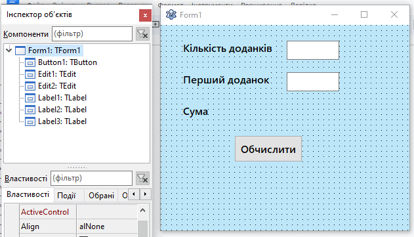Collapse the Form1: TForm1 tree node
The width and height of the screenshot is (414, 237).
tap(9, 49)
